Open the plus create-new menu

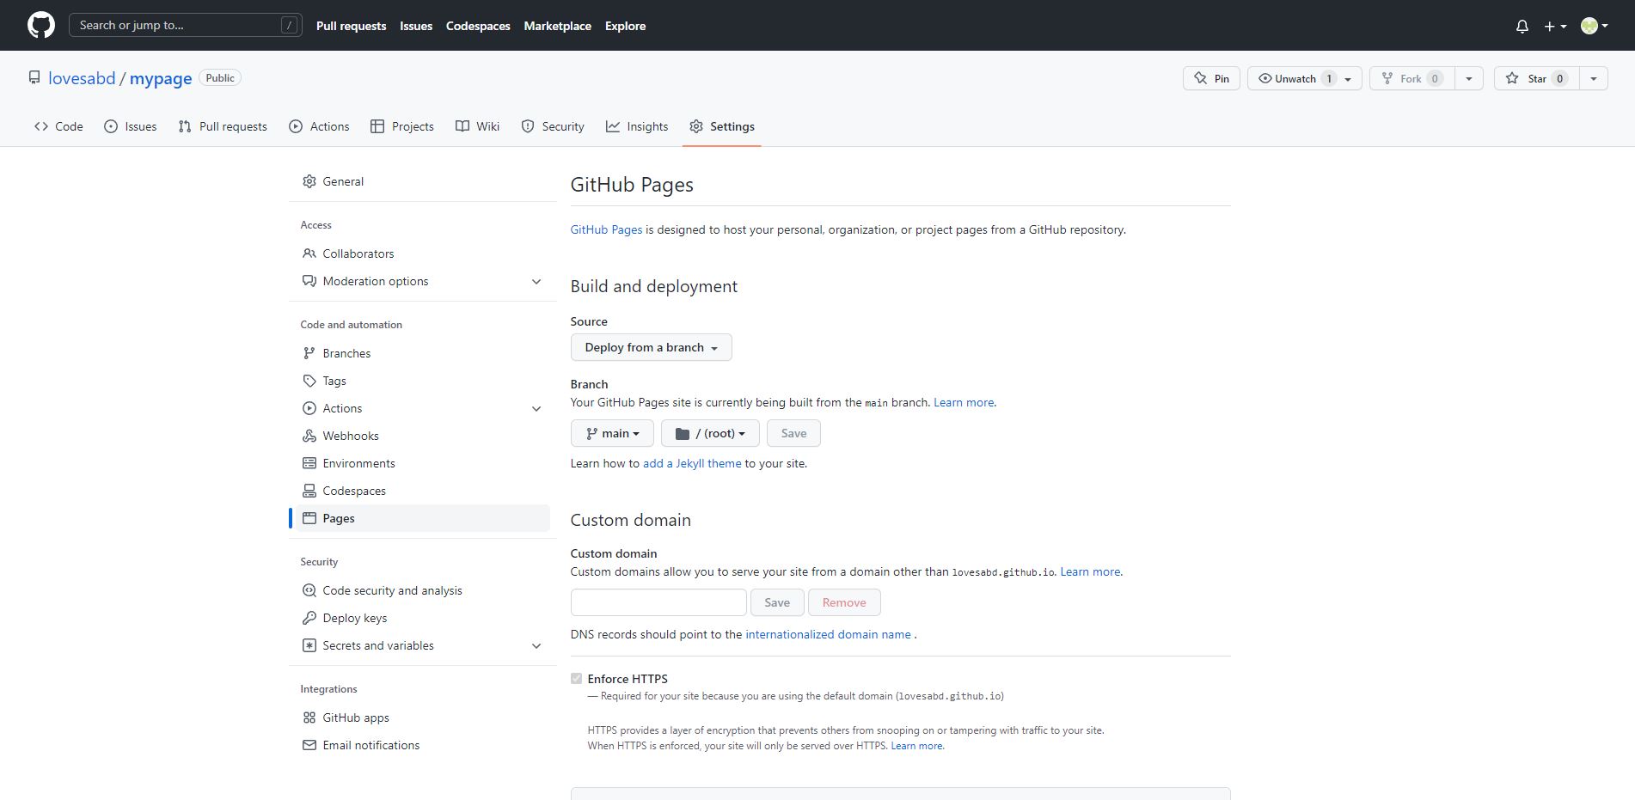tap(1555, 26)
